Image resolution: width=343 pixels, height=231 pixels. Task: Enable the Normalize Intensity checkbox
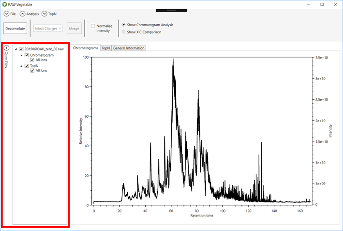pyautogui.click(x=93, y=26)
